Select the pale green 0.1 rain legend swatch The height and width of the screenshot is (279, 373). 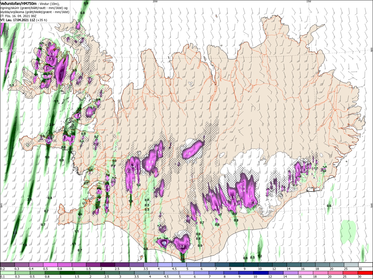[x=8, y=273]
